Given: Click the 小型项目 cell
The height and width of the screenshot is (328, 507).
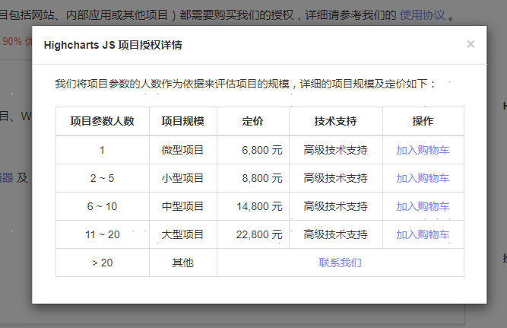Looking at the screenshot, I should pyautogui.click(x=183, y=178).
